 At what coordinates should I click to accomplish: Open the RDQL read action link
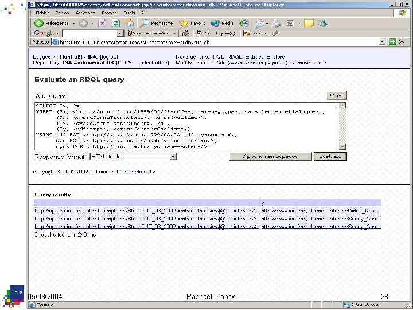tap(235, 57)
